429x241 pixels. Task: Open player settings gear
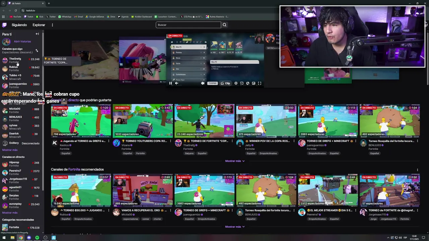coord(236,83)
